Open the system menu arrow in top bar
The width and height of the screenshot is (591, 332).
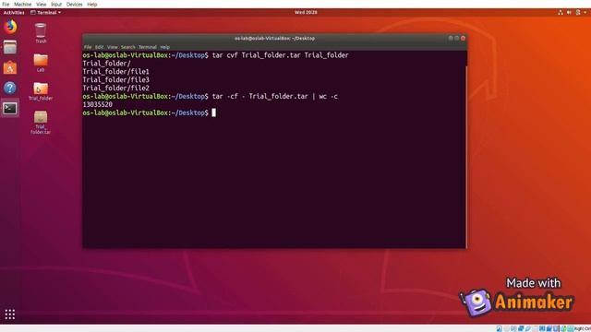[585, 12]
